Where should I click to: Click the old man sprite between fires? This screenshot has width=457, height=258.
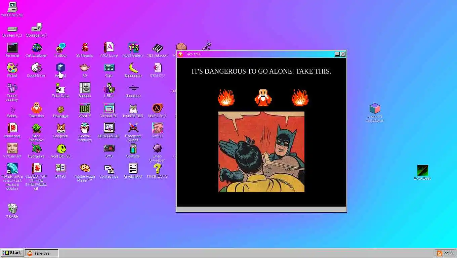coord(263,98)
